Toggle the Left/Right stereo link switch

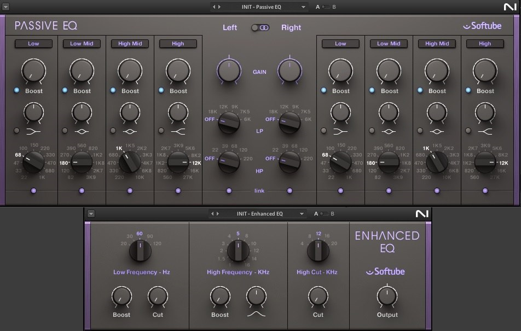(x=260, y=27)
